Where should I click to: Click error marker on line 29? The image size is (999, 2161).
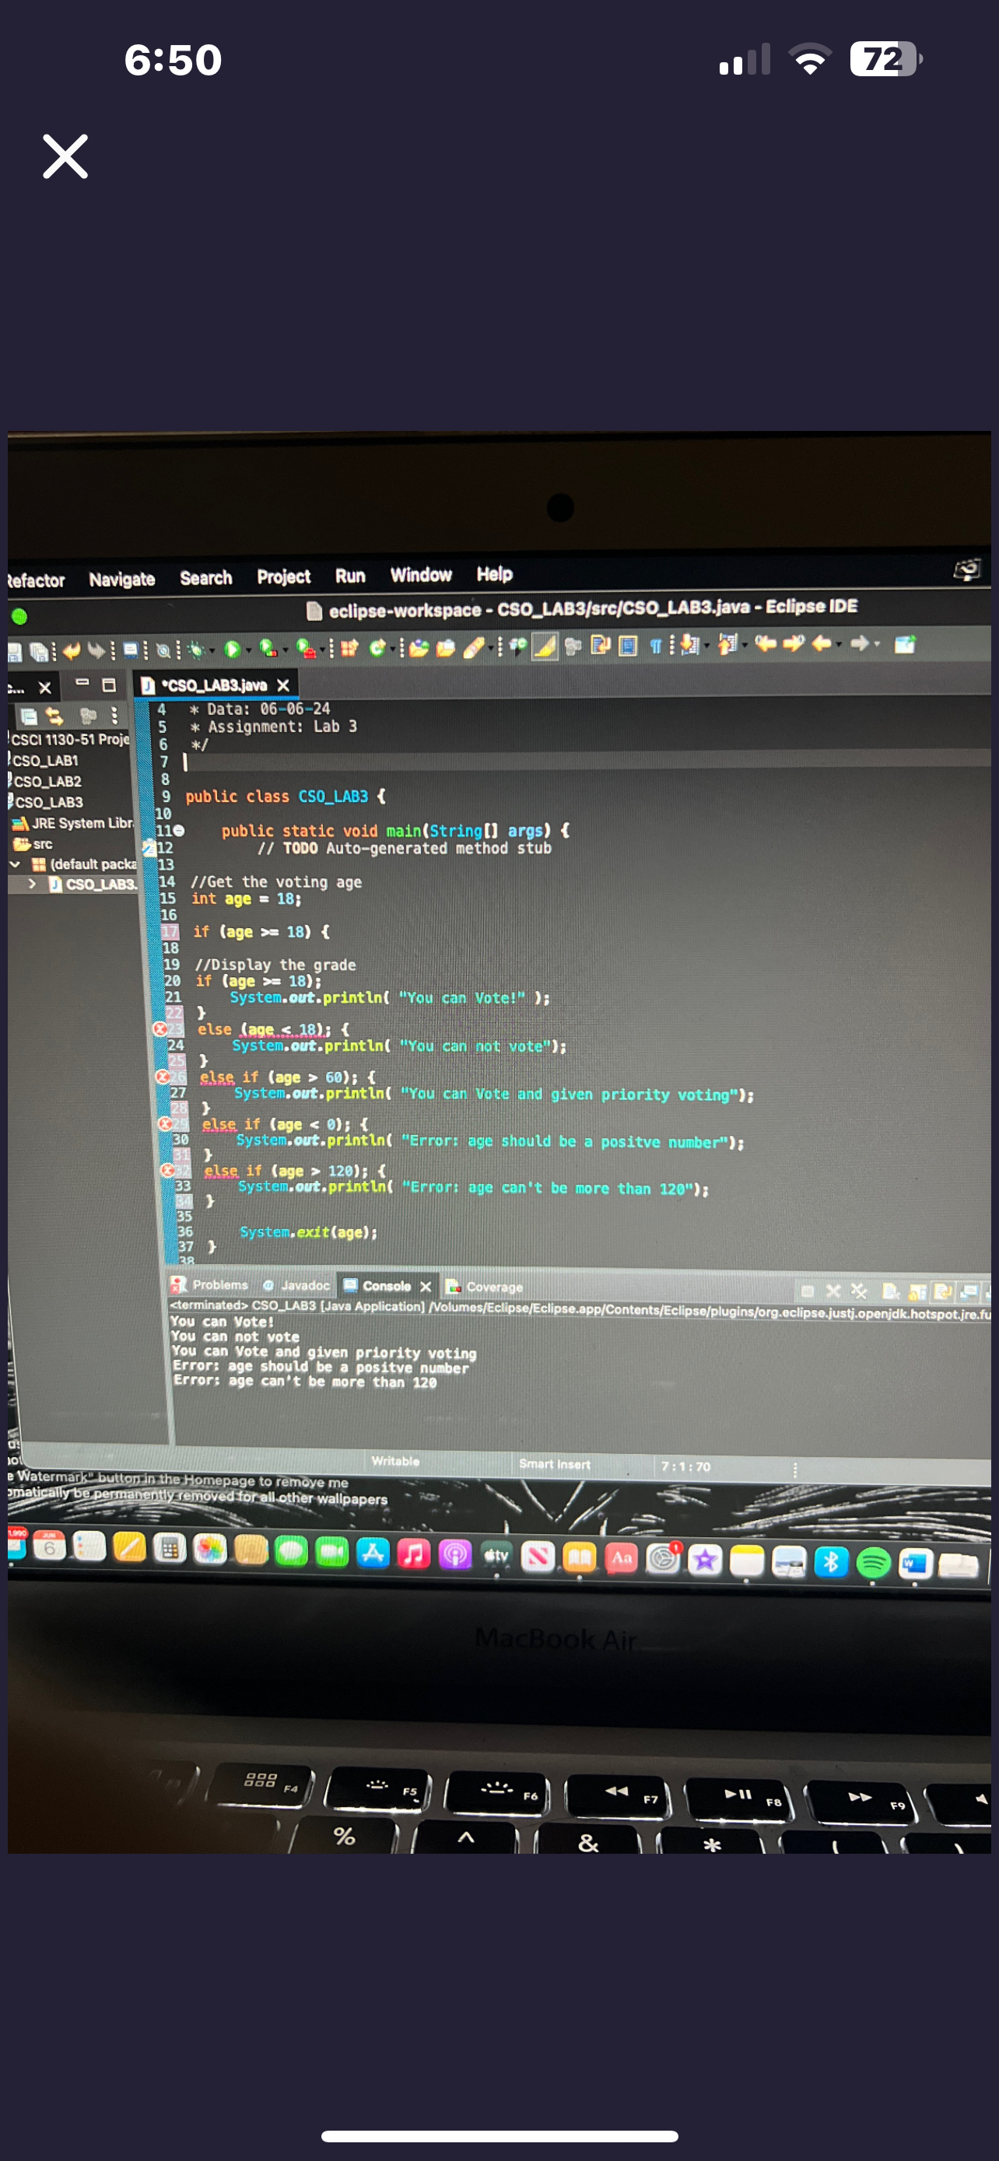click(x=165, y=1123)
